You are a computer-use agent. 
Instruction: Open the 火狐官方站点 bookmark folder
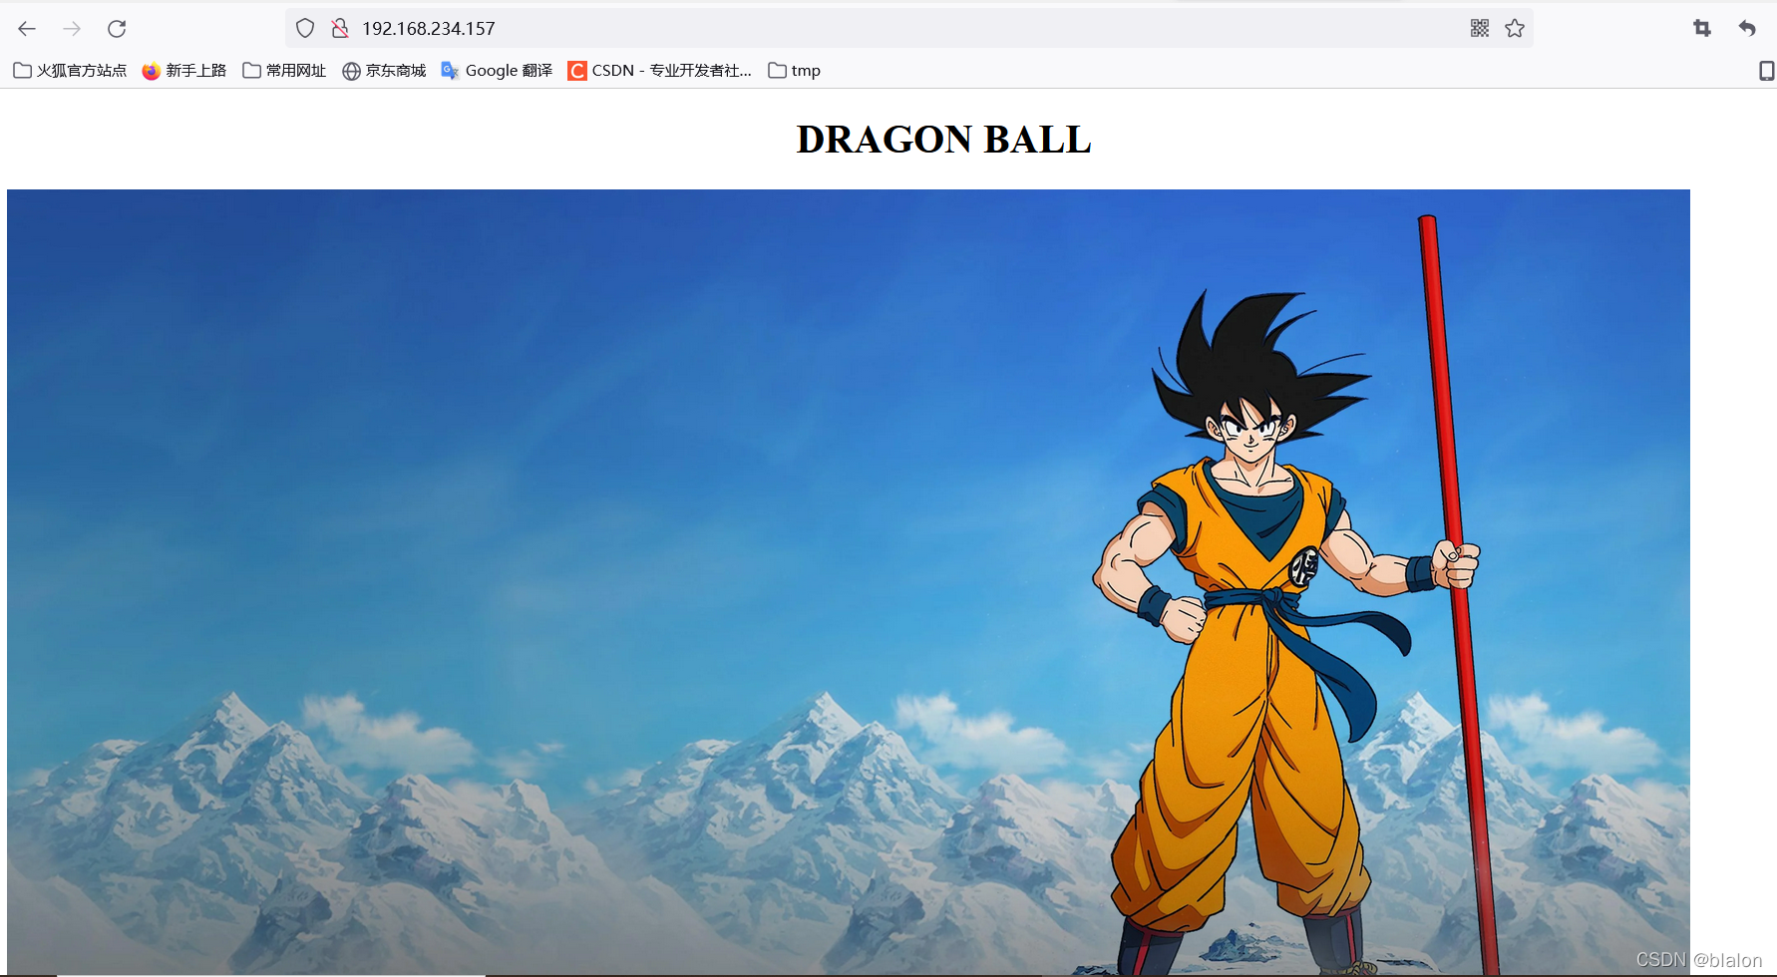pyautogui.click(x=70, y=71)
